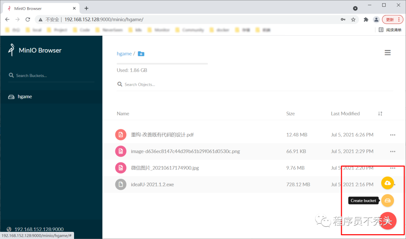Open the create folder icon next to hgame
The height and width of the screenshot is (239, 406).
tap(141, 54)
